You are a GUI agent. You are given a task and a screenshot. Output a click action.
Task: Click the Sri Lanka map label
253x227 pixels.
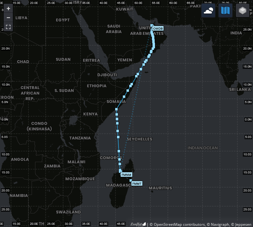(x=240, y=89)
